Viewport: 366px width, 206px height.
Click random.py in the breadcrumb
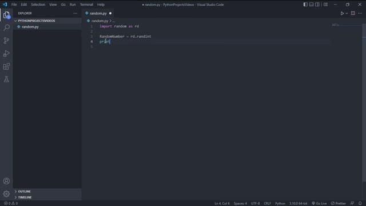pos(100,21)
